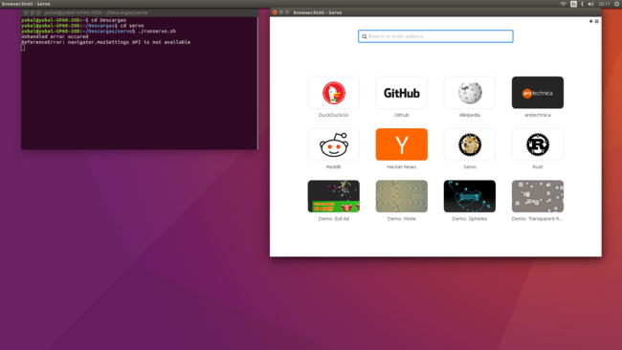Open the Wikipedia globe tile

(470, 93)
